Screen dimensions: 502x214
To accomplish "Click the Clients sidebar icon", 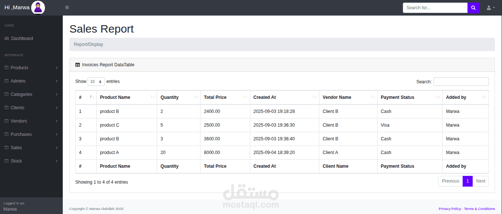I will (x=6, y=108).
